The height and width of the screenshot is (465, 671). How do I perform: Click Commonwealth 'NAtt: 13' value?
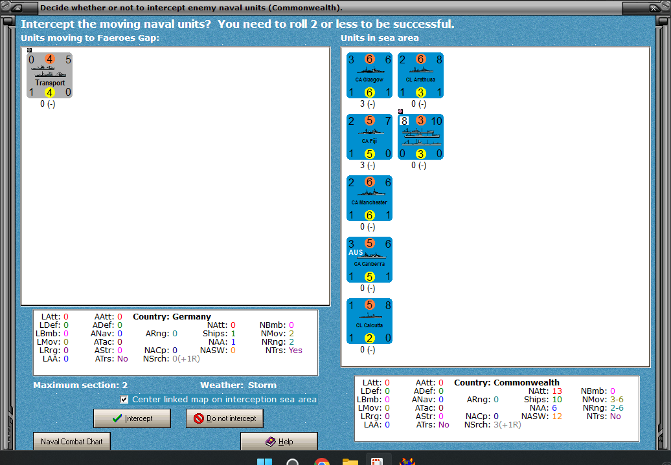coord(545,391)
